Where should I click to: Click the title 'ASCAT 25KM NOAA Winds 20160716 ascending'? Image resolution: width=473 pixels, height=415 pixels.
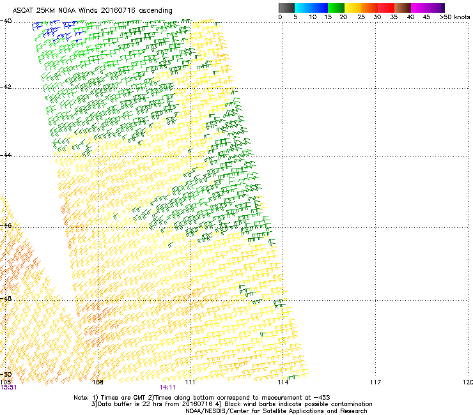92,11
